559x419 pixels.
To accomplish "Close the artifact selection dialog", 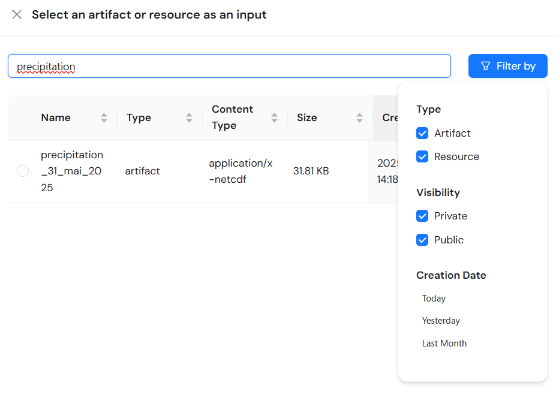I will coord(17,15).
